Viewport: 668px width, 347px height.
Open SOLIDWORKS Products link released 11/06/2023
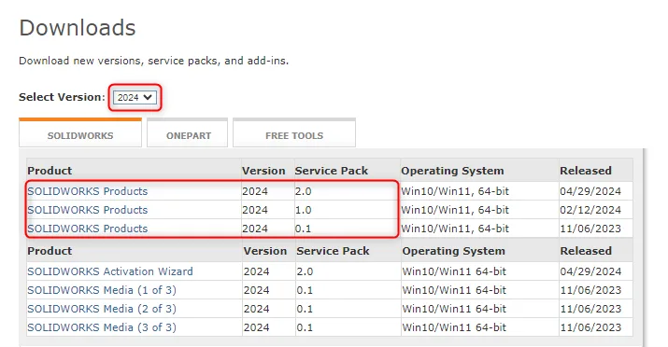[87, 229]
